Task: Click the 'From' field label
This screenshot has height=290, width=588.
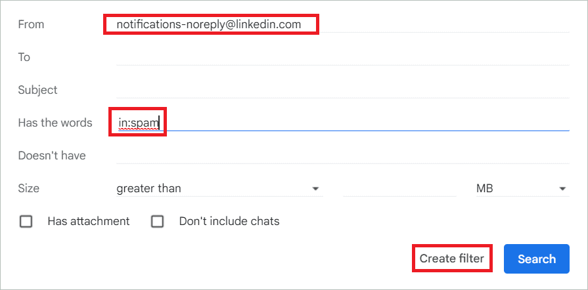Action: (x=31, y=24)
